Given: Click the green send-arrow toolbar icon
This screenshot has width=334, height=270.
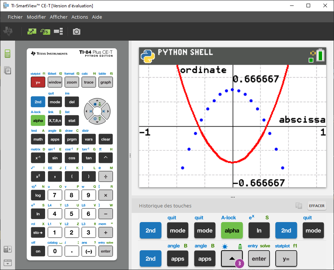Looking at the screenshot, I should pos(32,32).
